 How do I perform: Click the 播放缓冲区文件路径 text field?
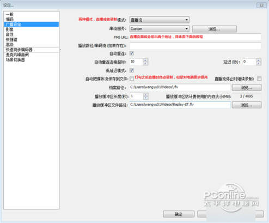click(x=180, y=105)
